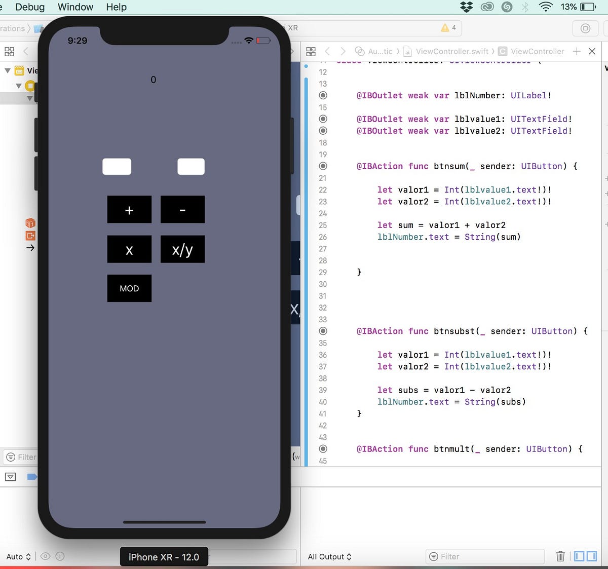
Task: Go back in assistant editor history
Action: [x=328, y=51]
